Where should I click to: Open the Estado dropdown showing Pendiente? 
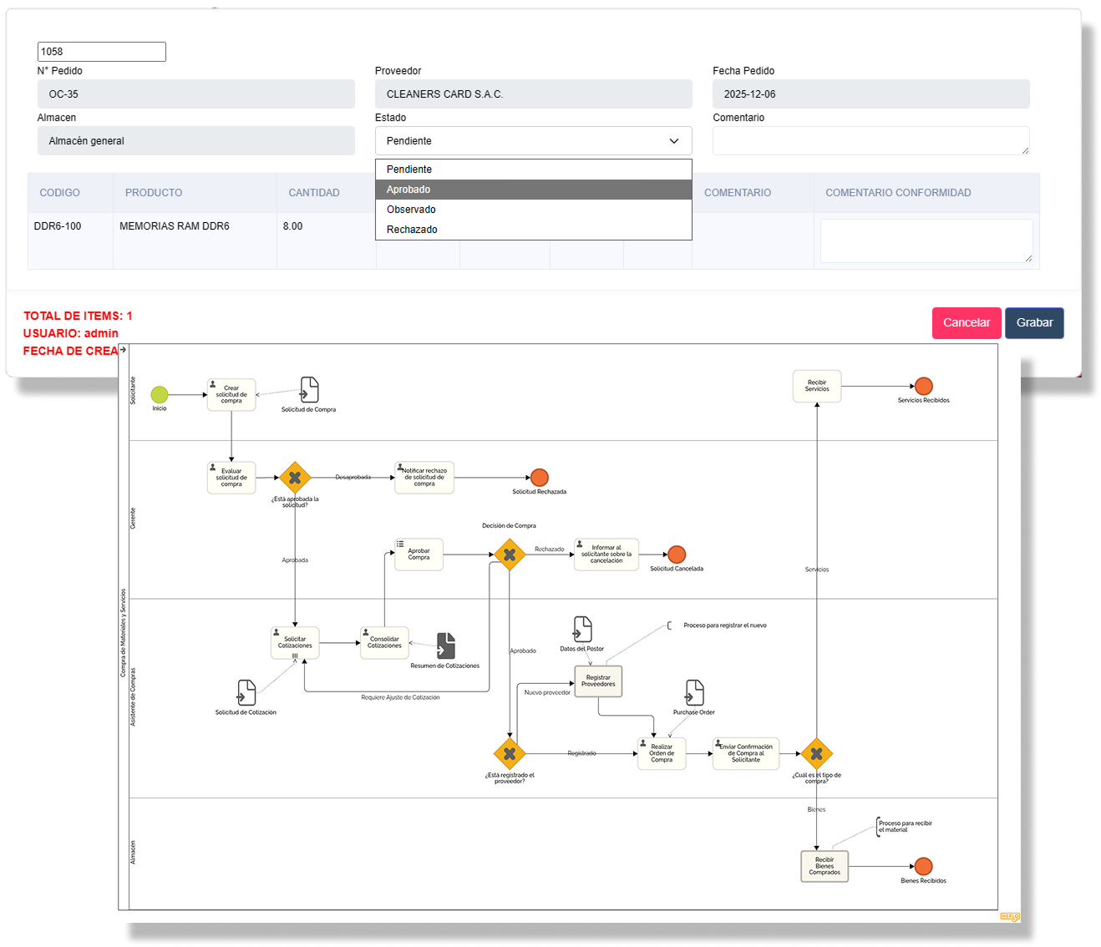pyautogui.click(x=533, y=141)
